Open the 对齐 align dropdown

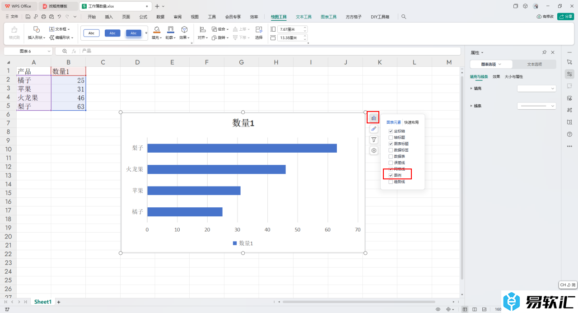[x=203, y=38]
